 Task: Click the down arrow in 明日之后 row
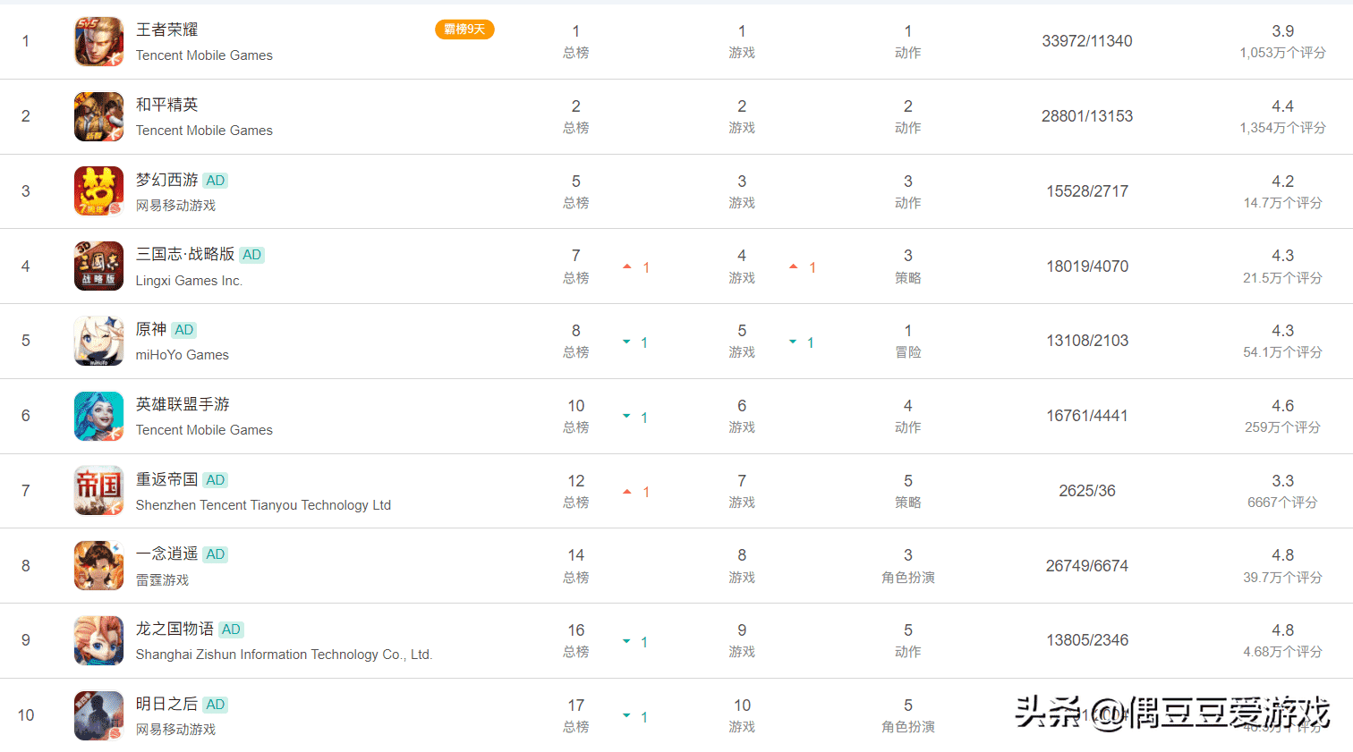pos(626,716)
